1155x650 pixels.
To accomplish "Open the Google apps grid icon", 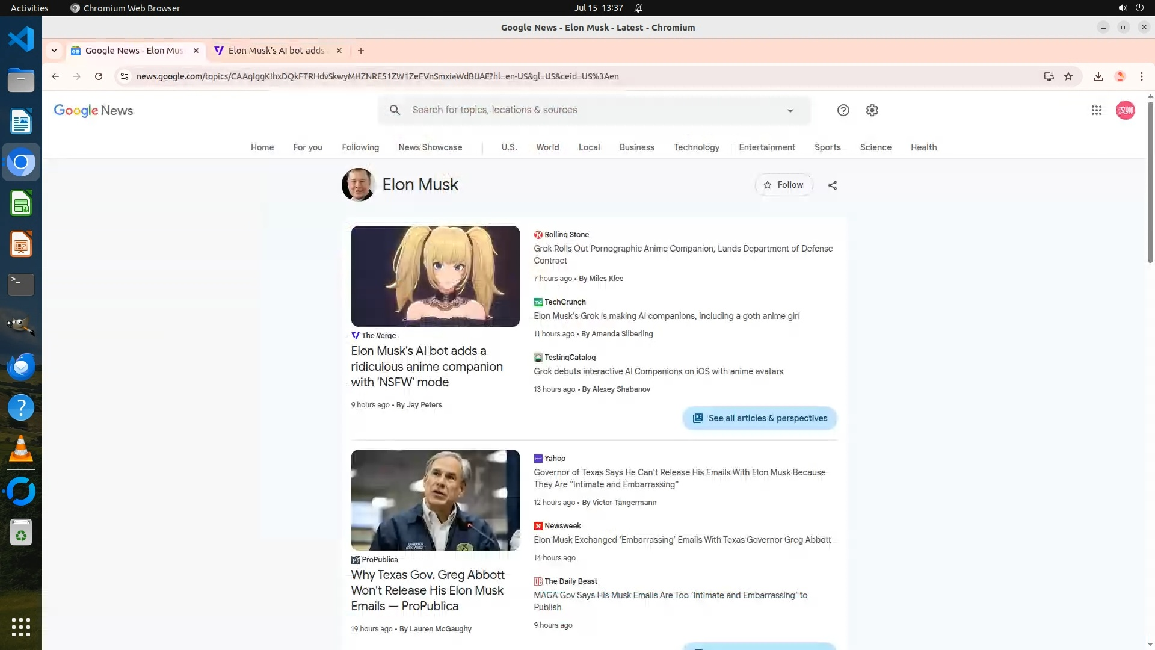I will point(1096,110).
